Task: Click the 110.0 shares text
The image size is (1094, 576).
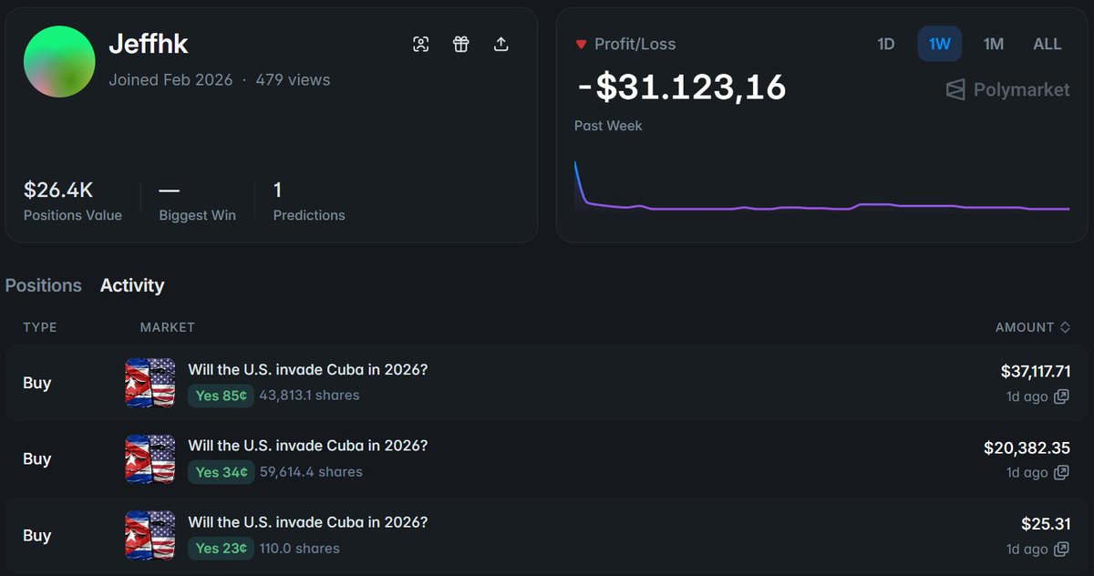Action: (300, 549)
